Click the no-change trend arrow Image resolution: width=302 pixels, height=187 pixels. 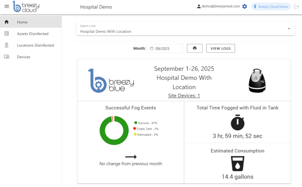click(131, 157)
